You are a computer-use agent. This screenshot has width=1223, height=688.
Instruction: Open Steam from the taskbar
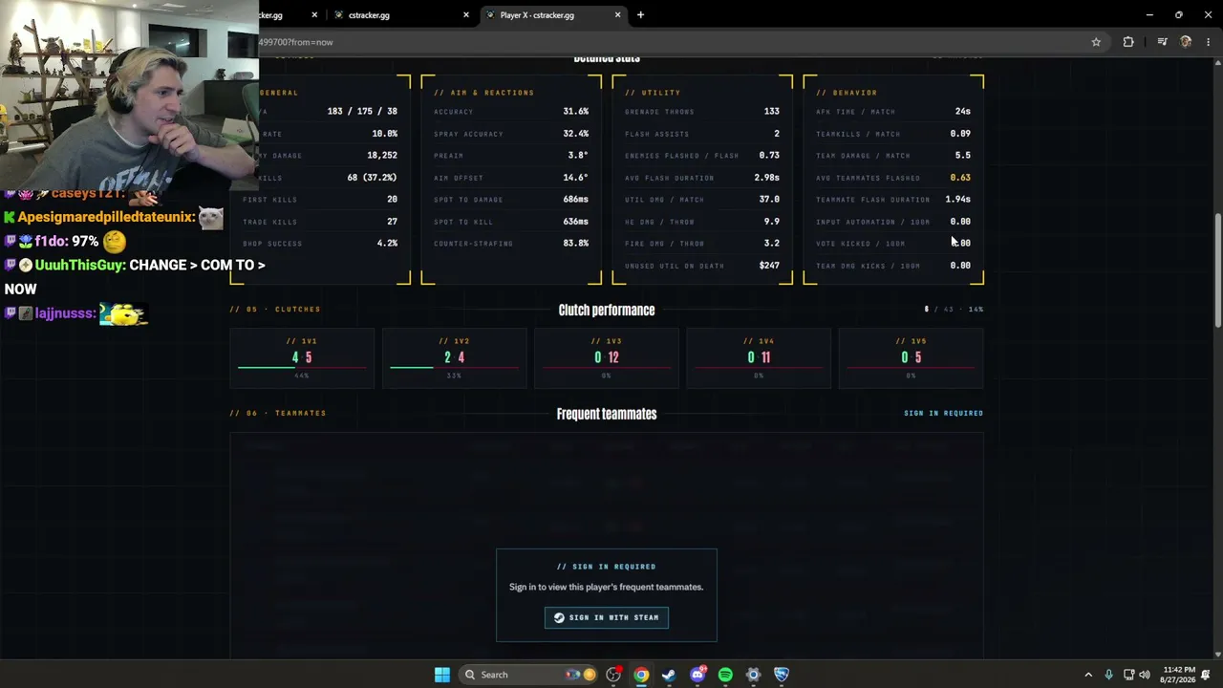tap(669, 675)
